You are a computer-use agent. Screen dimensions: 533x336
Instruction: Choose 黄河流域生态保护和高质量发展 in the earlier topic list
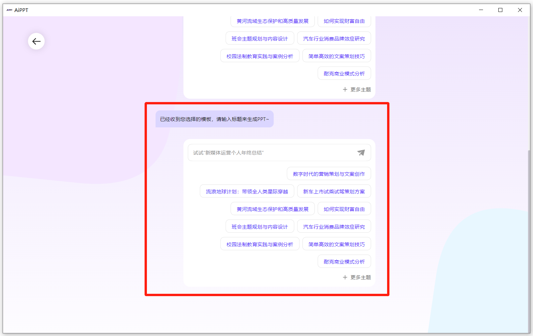pos(272,21)
